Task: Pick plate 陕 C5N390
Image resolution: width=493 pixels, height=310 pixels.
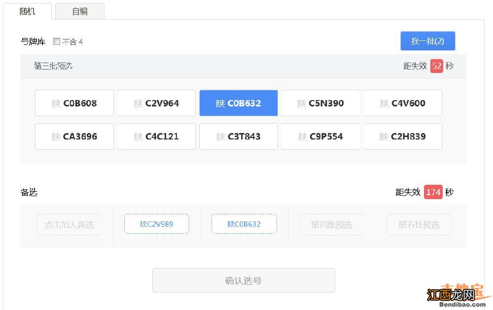Action: 320,103
